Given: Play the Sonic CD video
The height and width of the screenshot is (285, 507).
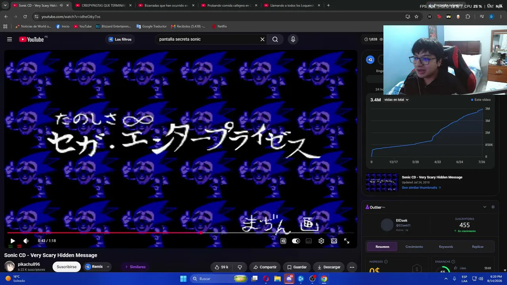Looking at the screenshot, I should 12,241.
